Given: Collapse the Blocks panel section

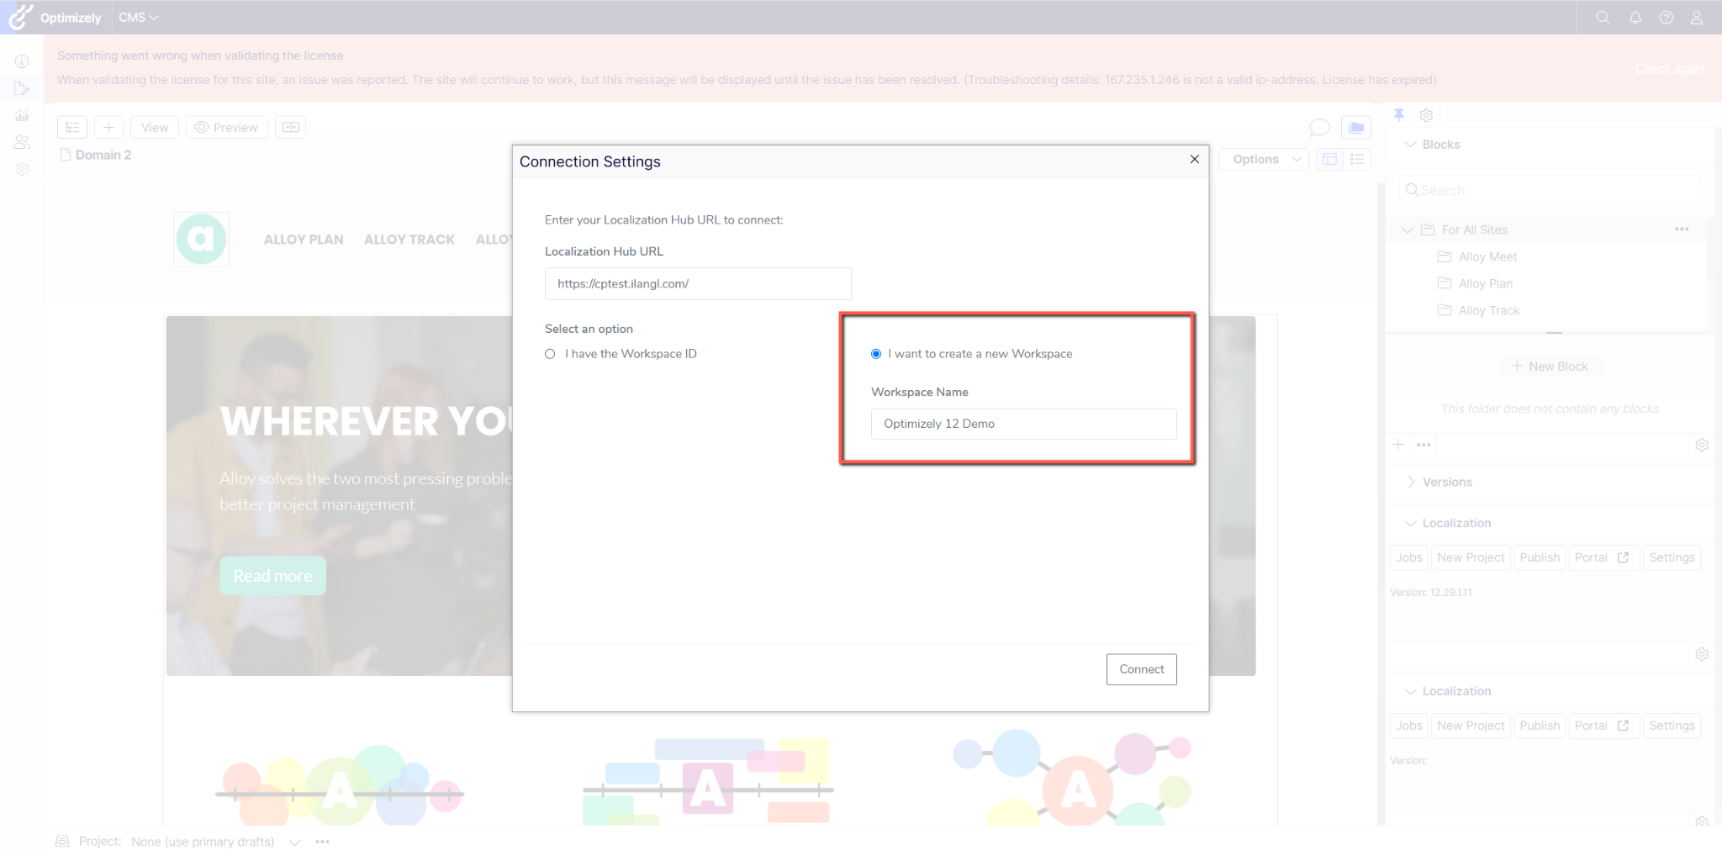Looking at the screenshot, I should coord(1411,145).
